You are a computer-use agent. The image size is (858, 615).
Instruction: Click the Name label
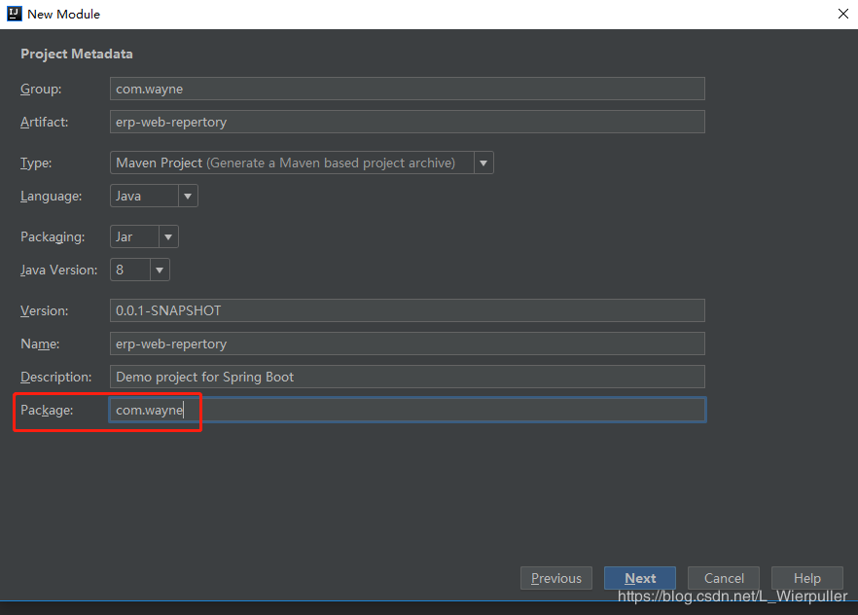40,344
